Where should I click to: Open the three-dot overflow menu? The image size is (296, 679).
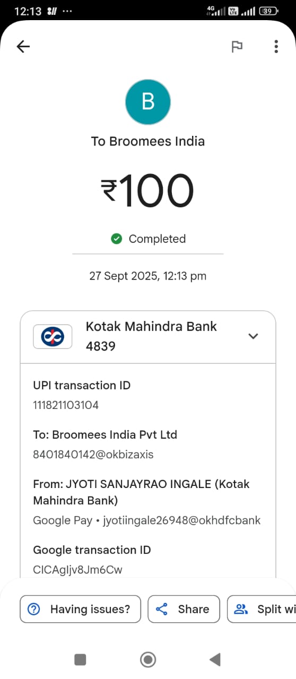276,47
